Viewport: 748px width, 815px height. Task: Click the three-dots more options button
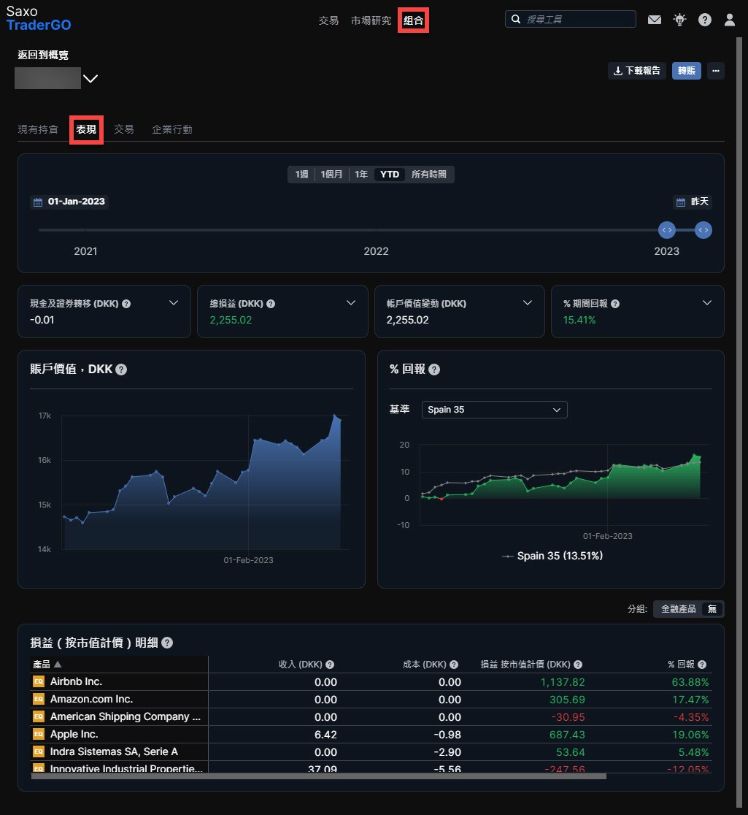716,71
